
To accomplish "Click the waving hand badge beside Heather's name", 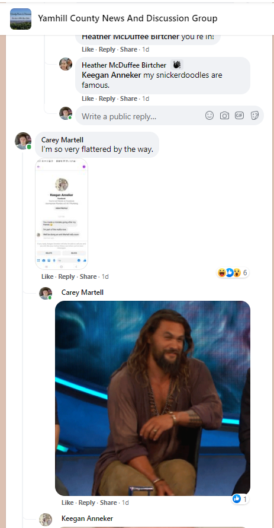I will (x=176, y=65).
